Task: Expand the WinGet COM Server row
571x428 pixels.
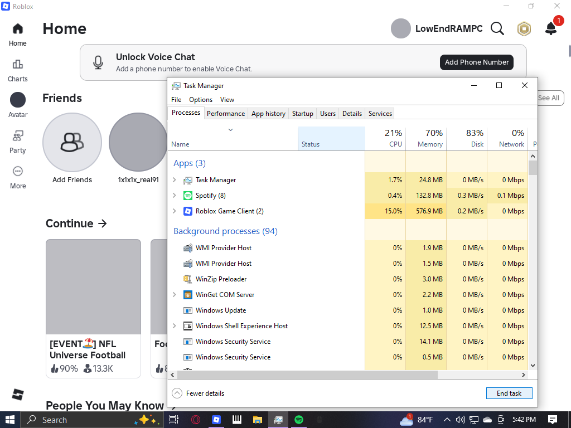Action: click(175, 295)
